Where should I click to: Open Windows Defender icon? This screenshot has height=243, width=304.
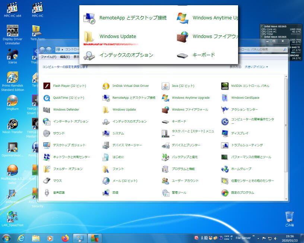tap(47, 110)
